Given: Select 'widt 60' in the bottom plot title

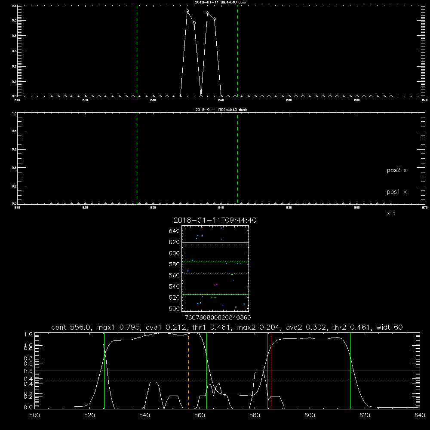Looking at the screenshot, I should click(x=390, y=327).
